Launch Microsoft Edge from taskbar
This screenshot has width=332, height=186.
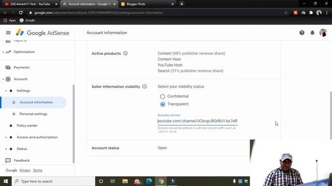click(149, 181)
